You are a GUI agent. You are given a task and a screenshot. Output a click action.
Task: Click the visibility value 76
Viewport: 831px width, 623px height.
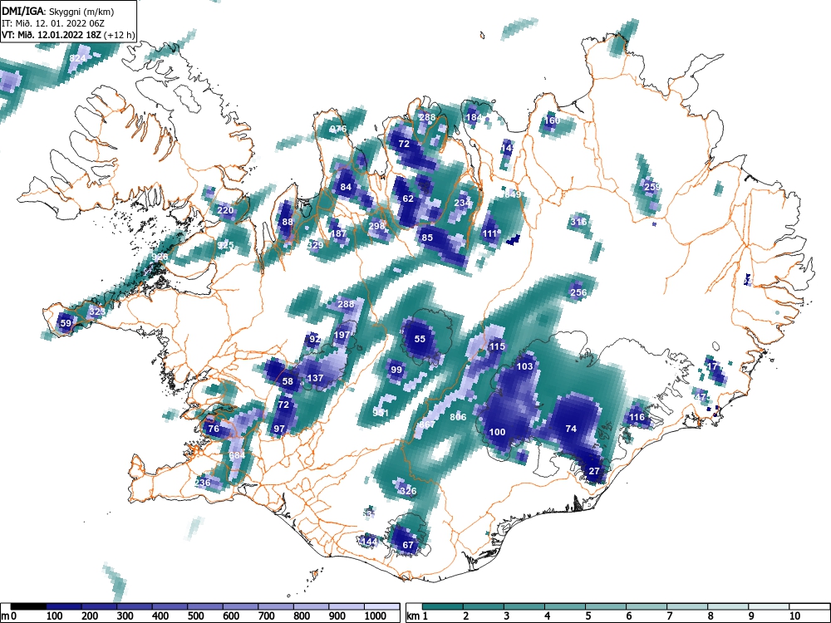(x=214, y=429)
